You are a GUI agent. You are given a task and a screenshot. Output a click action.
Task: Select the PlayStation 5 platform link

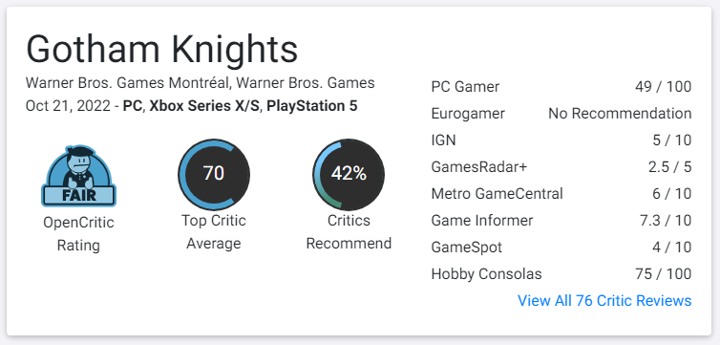click(312, 106)
